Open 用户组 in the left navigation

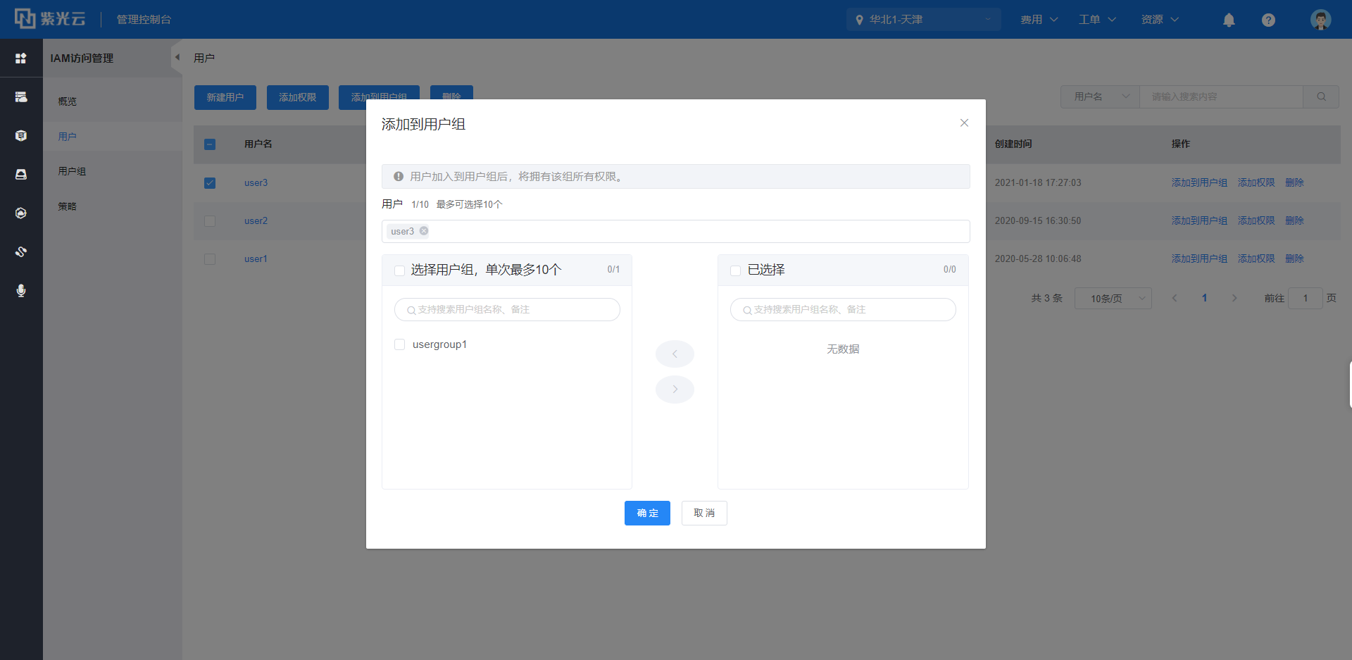click(x=72, y=171)
